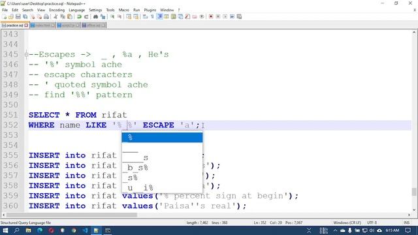Open the File menu
This screenshot has height=235, width=418.
(5, 10)
